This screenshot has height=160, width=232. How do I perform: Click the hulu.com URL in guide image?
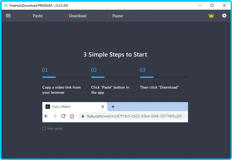click(x=134, y=116)
